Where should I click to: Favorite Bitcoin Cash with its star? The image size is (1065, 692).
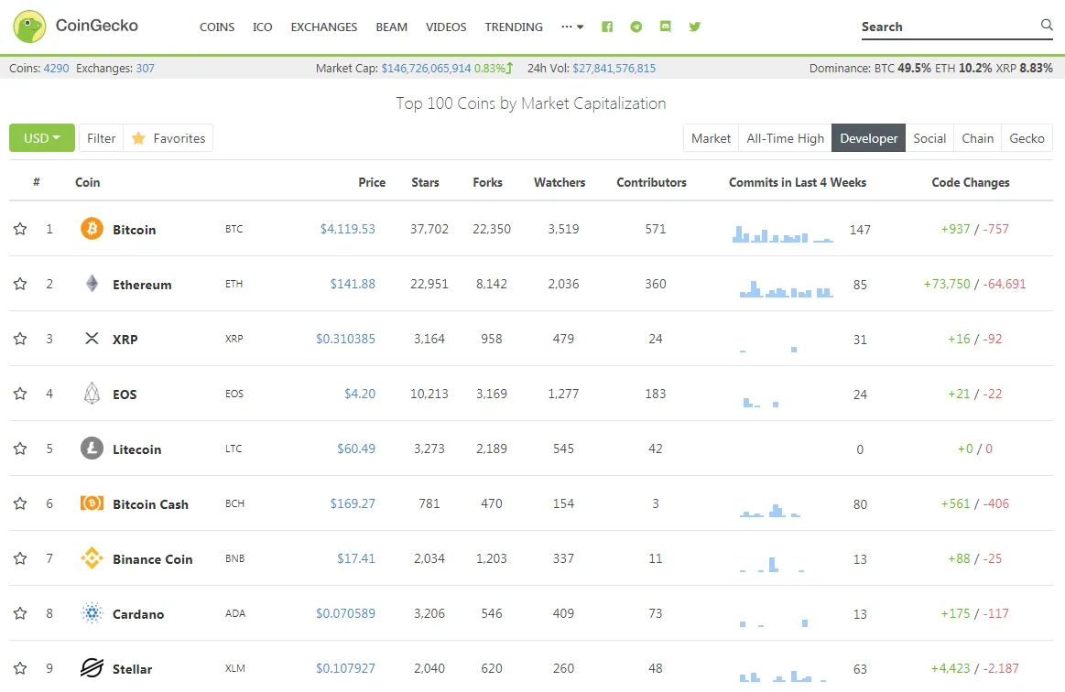tap(20, 503)
